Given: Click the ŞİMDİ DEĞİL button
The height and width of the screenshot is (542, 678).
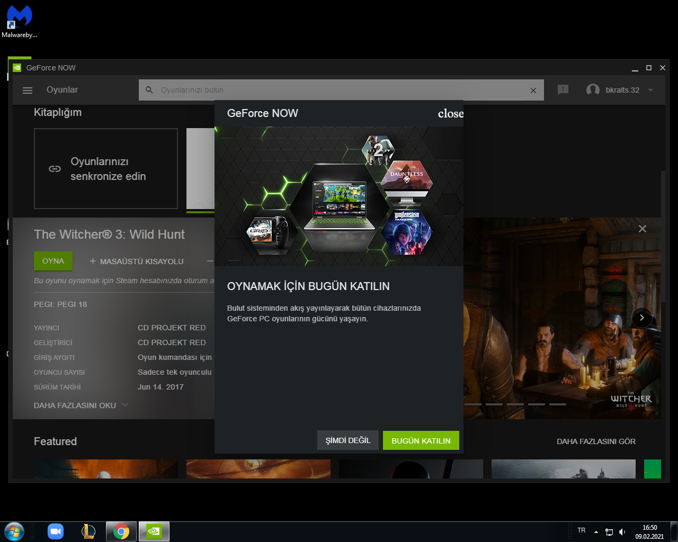Looking at the screenshot, I should [x=348, y=440].
